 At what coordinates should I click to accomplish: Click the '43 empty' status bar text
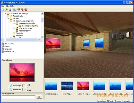coord(118,101)
